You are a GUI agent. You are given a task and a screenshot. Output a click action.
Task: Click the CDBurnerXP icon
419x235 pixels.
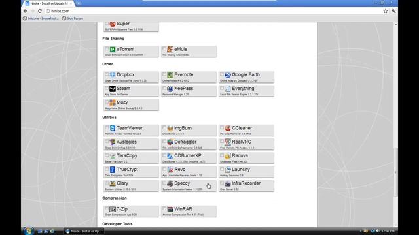[x=170, y=155]
